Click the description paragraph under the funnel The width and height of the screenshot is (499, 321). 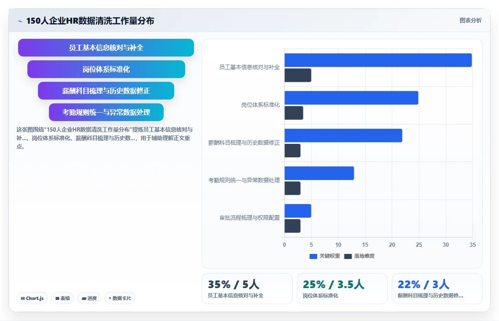click(104, 138)
